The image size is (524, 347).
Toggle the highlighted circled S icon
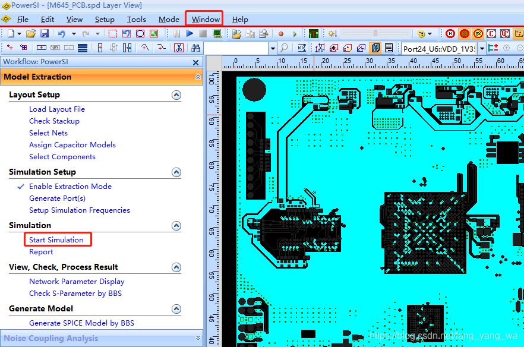click(x=464, y=33)
